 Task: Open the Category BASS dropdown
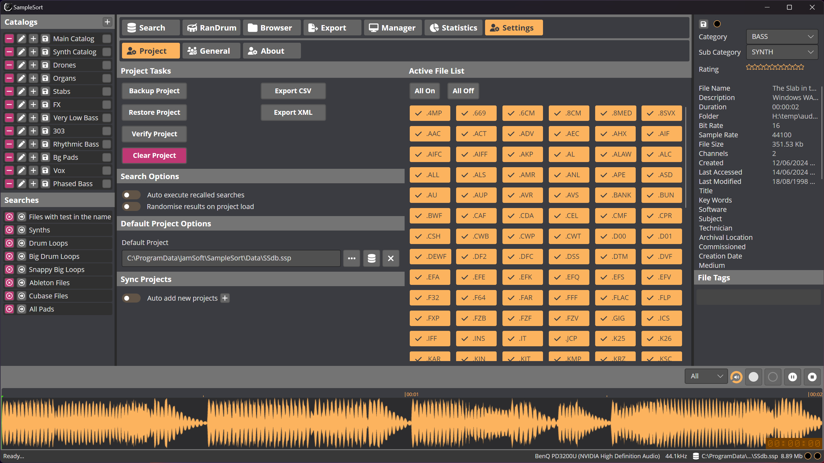coord(782,37)
